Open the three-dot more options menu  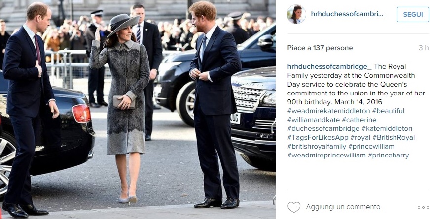click(423, 208)
